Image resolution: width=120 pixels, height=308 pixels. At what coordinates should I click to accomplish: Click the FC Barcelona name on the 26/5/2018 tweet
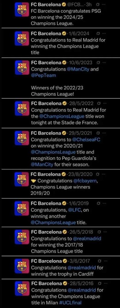pos(46,232)
